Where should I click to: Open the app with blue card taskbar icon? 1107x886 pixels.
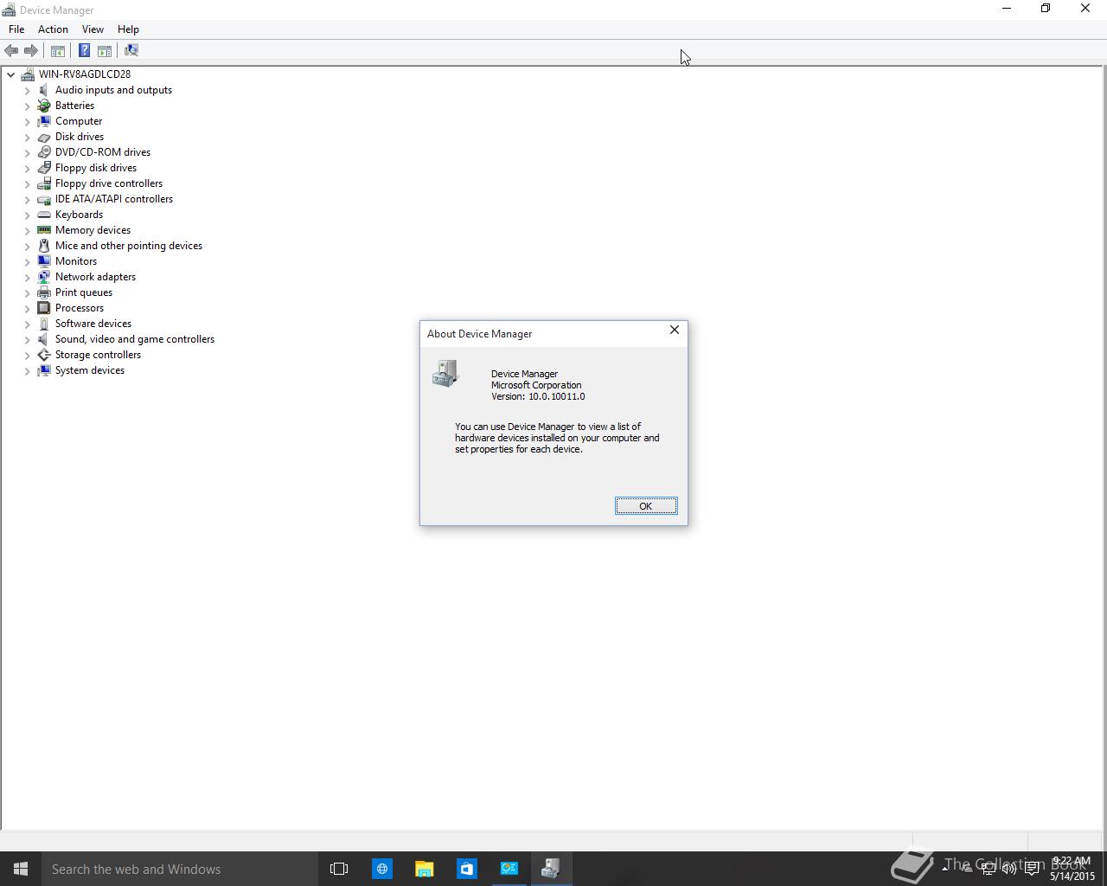pyautogui.click(x=509, y=869)
